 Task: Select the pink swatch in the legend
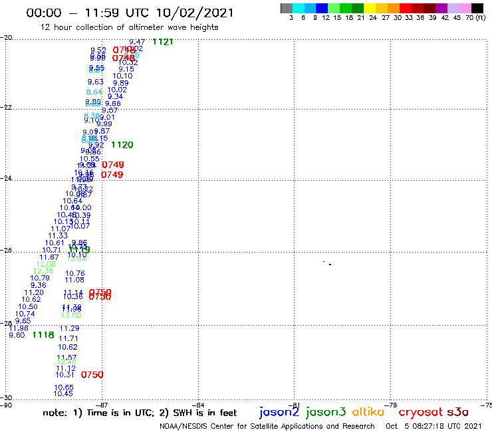[x=465, y=8]
